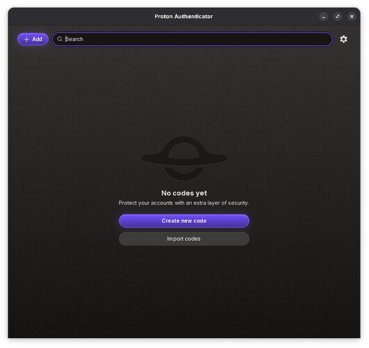Click the "Search" placeholder text
369x348 pixels.
click(x=74, y=39)
